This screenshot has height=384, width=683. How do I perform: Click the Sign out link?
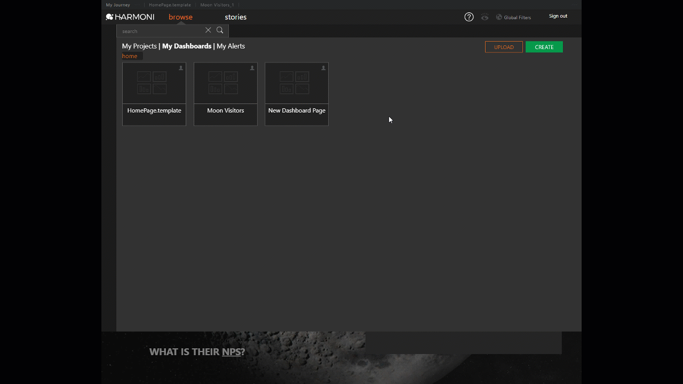[x=558, y=16]
